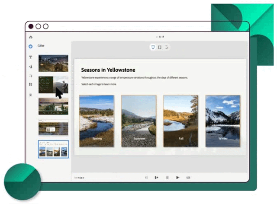Open the widgets grid icon in sidebar
Screen dimensions: 277x204
[31, 84]
